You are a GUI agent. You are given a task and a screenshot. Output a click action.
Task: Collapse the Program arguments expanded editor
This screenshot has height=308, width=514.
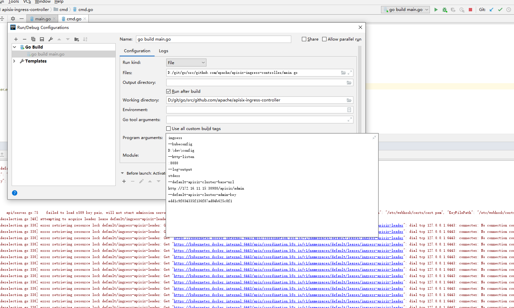point(374,137)
